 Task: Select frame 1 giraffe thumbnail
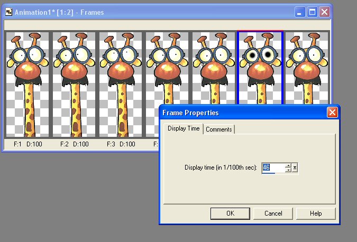(x=28, y=85)
